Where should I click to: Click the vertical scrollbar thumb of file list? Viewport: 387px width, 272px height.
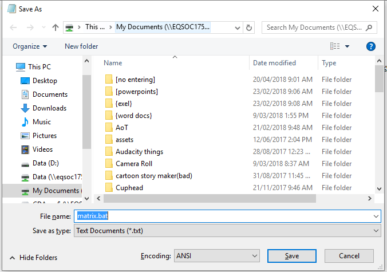coord(380,79)
